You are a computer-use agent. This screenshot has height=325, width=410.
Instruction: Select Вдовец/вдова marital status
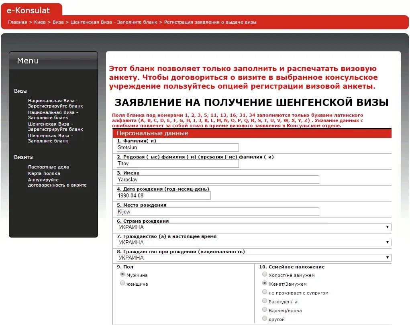[265, 310]
